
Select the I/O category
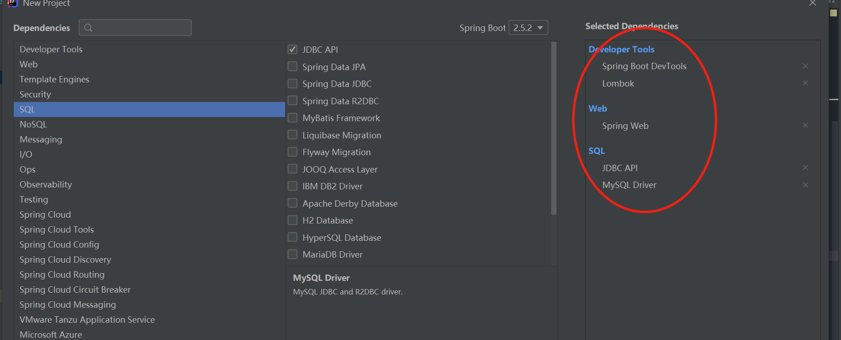149,154
